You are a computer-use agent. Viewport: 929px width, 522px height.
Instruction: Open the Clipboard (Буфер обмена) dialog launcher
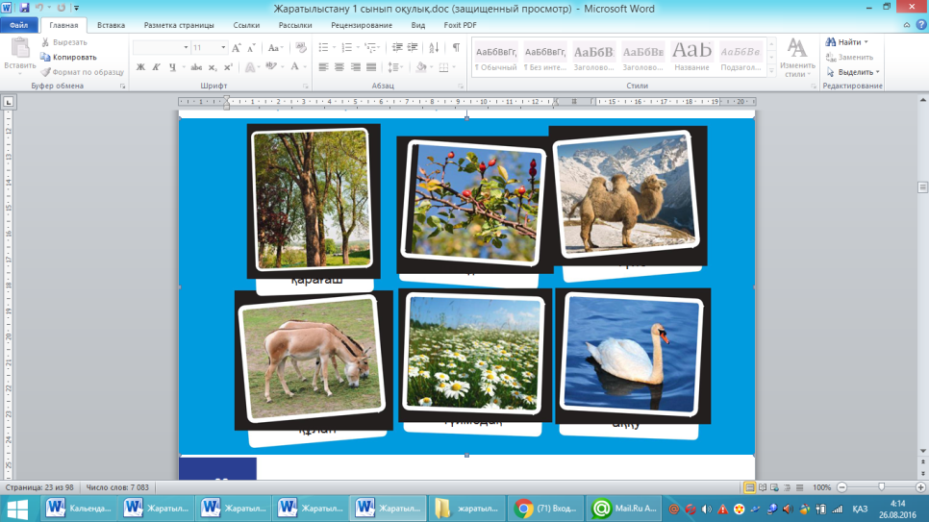click(123, 87)
